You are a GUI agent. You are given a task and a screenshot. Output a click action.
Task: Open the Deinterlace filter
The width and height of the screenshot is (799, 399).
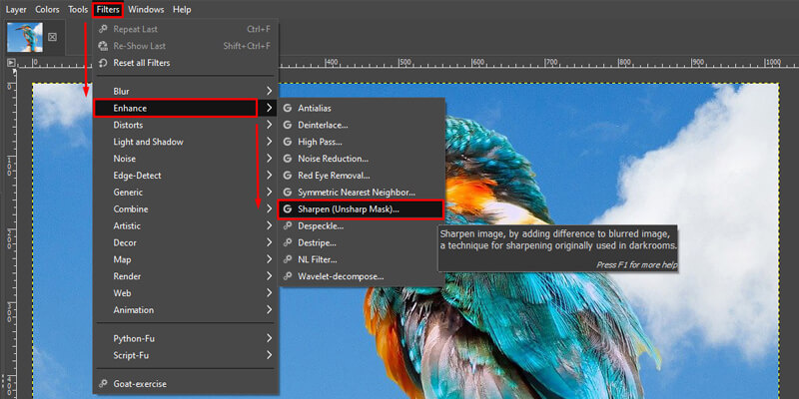pyautogui.click(x=362, y=125)
